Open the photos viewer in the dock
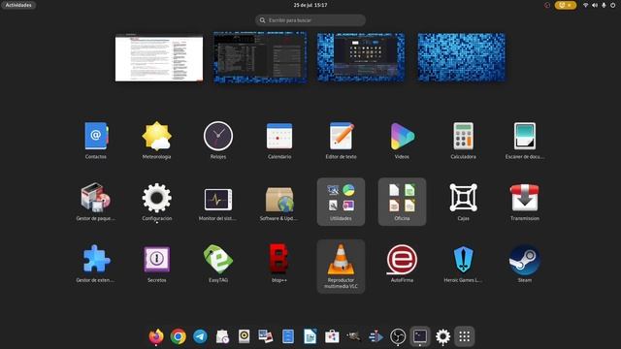The width and height of the screenshot is (621, 349). 266,336
